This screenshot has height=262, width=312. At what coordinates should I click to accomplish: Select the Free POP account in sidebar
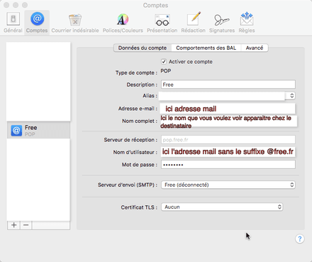(38, 130)
